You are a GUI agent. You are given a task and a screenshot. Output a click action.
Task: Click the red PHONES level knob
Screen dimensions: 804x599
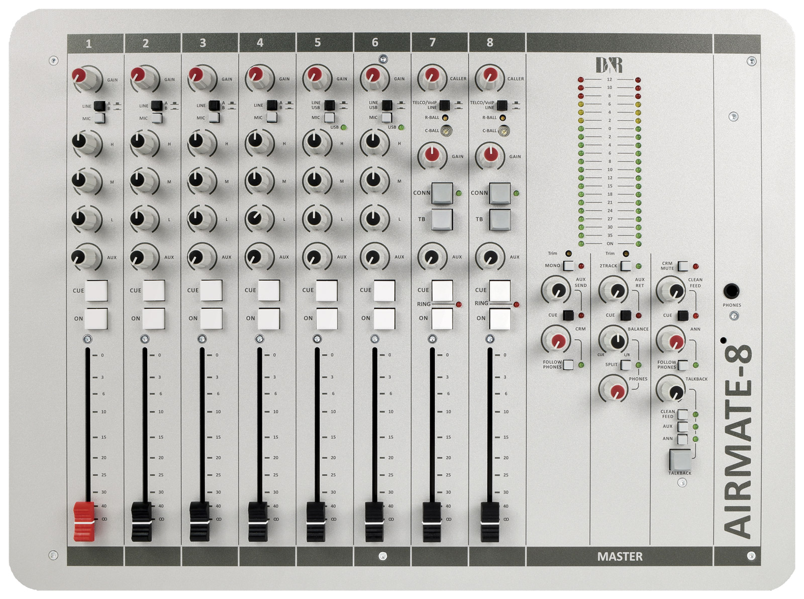coord(615,390)
